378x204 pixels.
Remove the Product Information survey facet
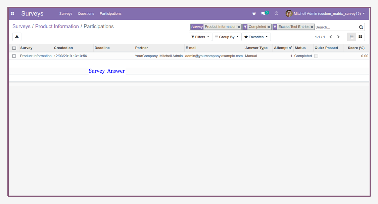pos(239,27)
